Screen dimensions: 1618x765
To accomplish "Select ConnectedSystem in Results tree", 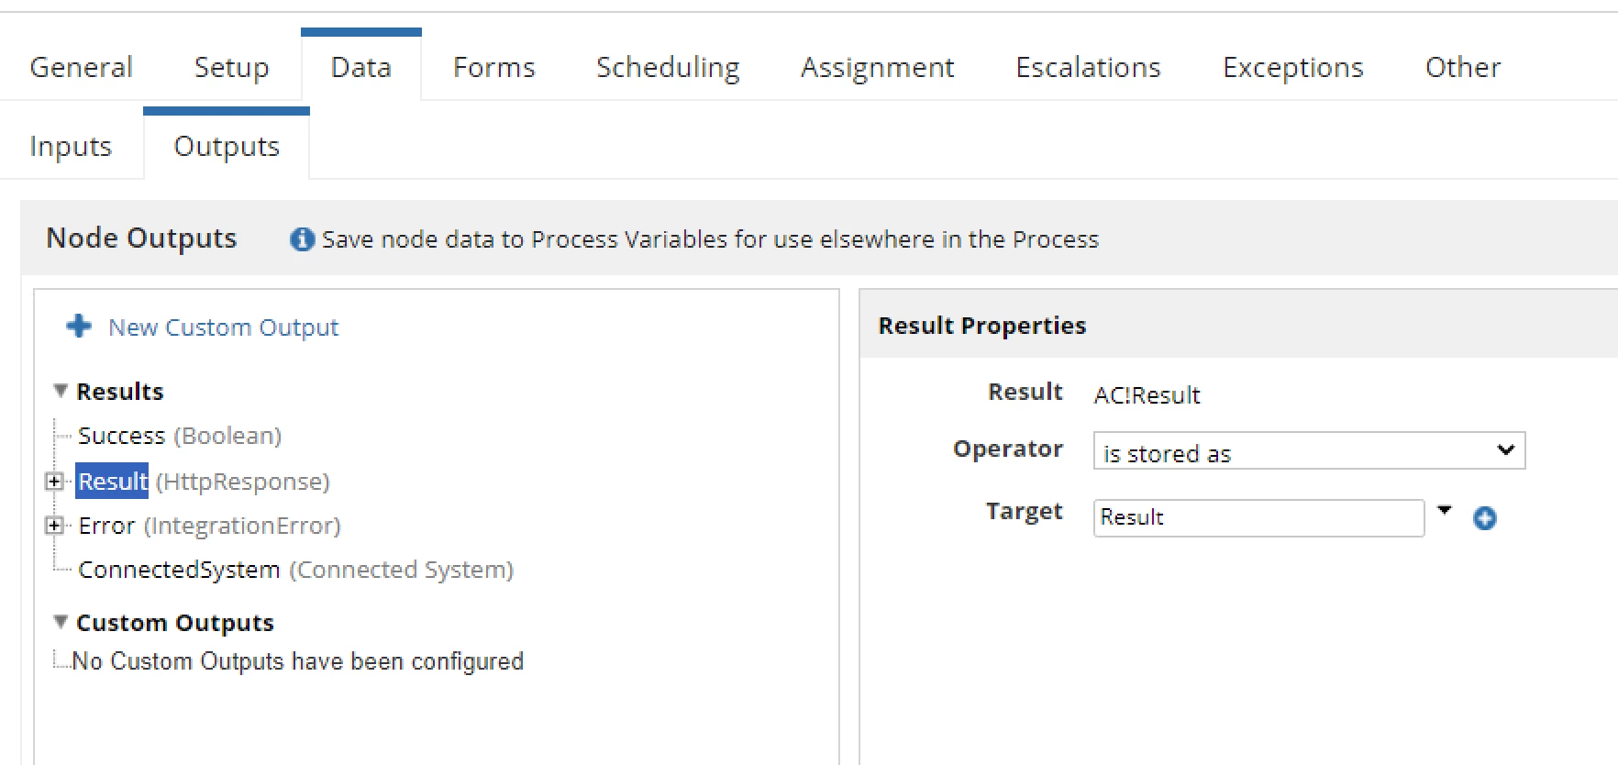I will (295, 570).
